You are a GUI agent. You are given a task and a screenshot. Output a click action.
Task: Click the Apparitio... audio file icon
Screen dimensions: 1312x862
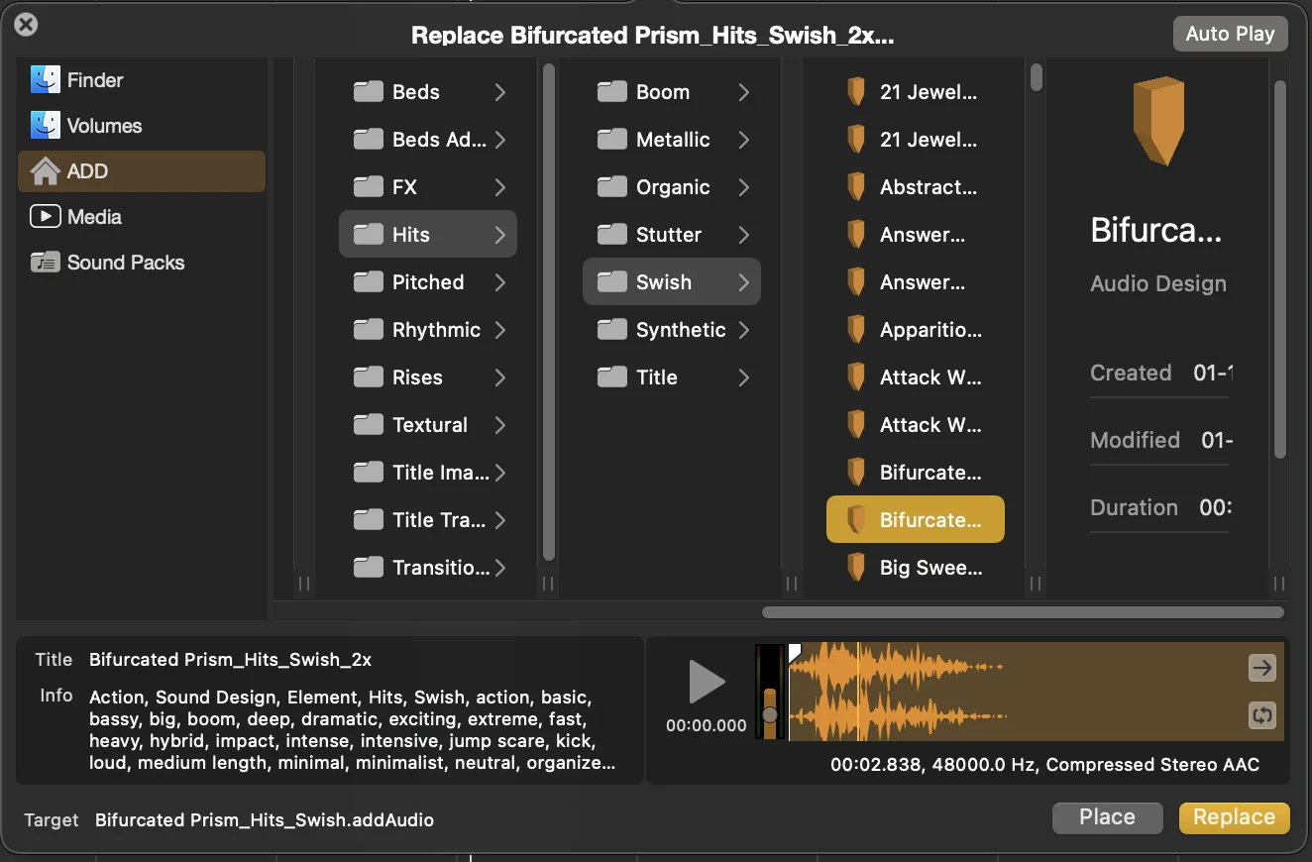pyautogui.click(x=856, y=330)
